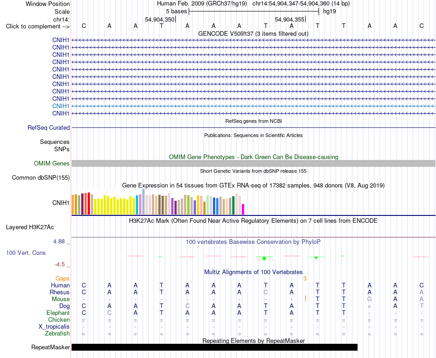
Task: Click the orange Gaps row label
Action: pyautogui.click(x=62, y=279)
